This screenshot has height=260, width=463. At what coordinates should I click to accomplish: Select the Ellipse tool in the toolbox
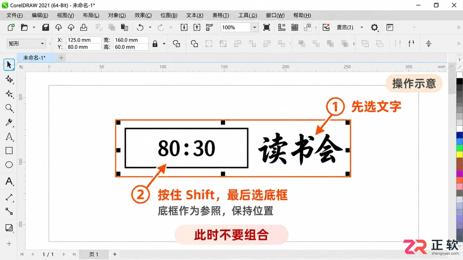point(9,165)
